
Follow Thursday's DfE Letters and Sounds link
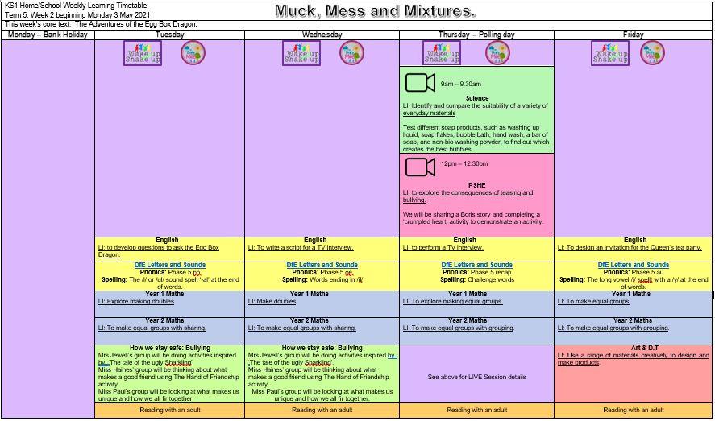(476, 265)
